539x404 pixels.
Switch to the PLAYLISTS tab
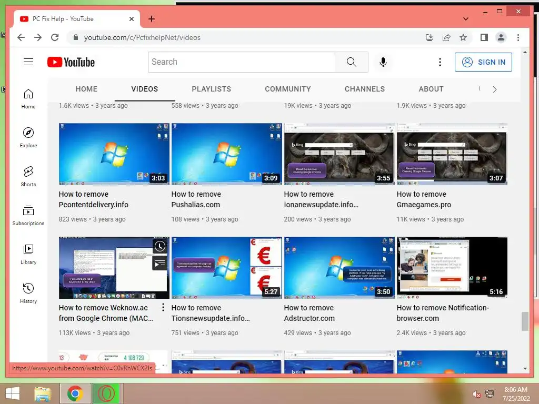(212, 89)
